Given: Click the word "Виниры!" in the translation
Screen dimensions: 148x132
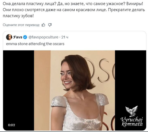Looking at the screenshot, I should click(x=135, y=4).
